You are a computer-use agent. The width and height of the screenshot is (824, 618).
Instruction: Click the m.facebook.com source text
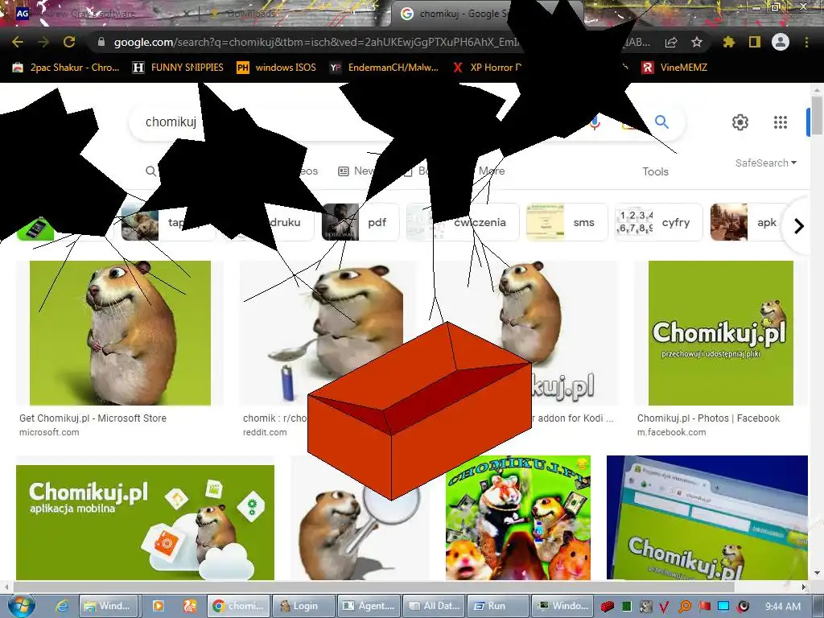672,432
